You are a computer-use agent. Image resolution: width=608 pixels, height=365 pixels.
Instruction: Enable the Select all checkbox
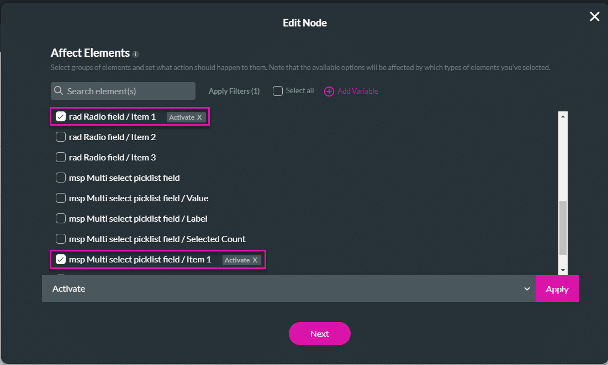click(x=278, y=91)
